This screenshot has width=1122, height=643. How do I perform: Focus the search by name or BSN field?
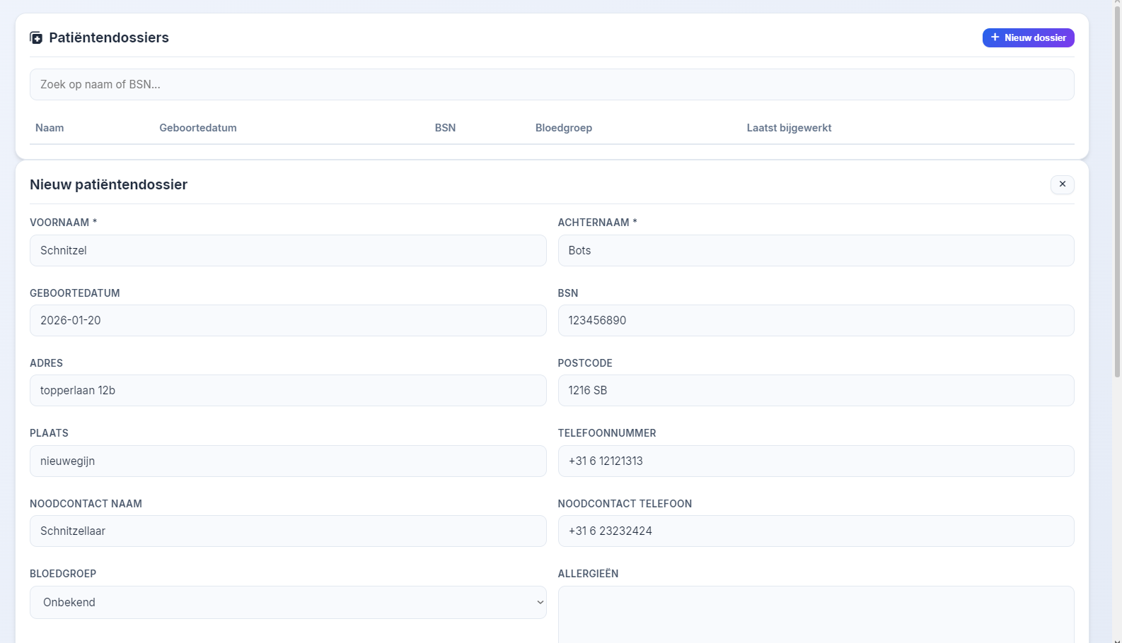coord(552,85)
